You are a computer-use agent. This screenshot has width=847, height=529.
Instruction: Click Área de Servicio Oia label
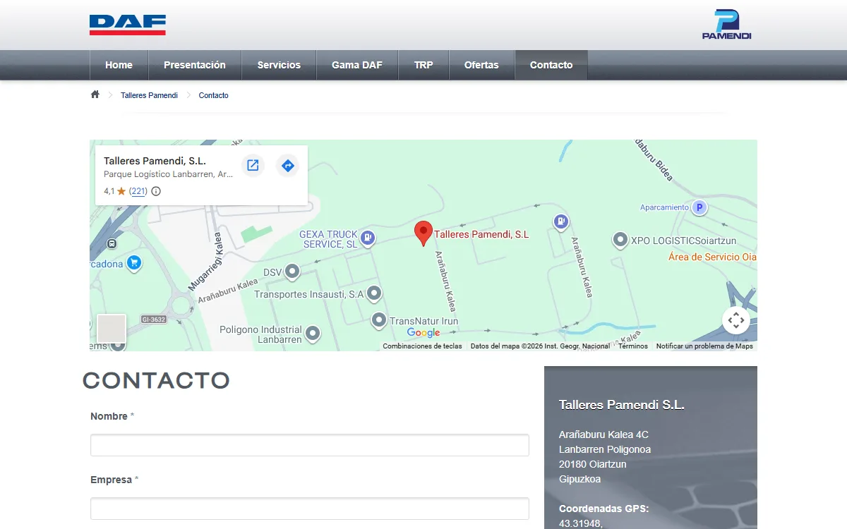[712, 257]
